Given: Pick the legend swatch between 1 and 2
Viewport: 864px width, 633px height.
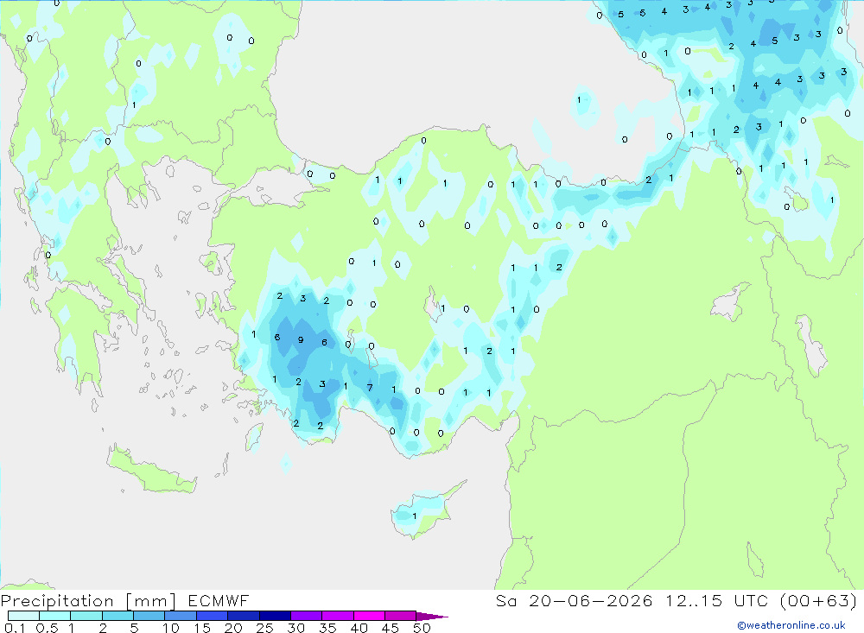Looking at the screenshot, I should tap(86, 616).
